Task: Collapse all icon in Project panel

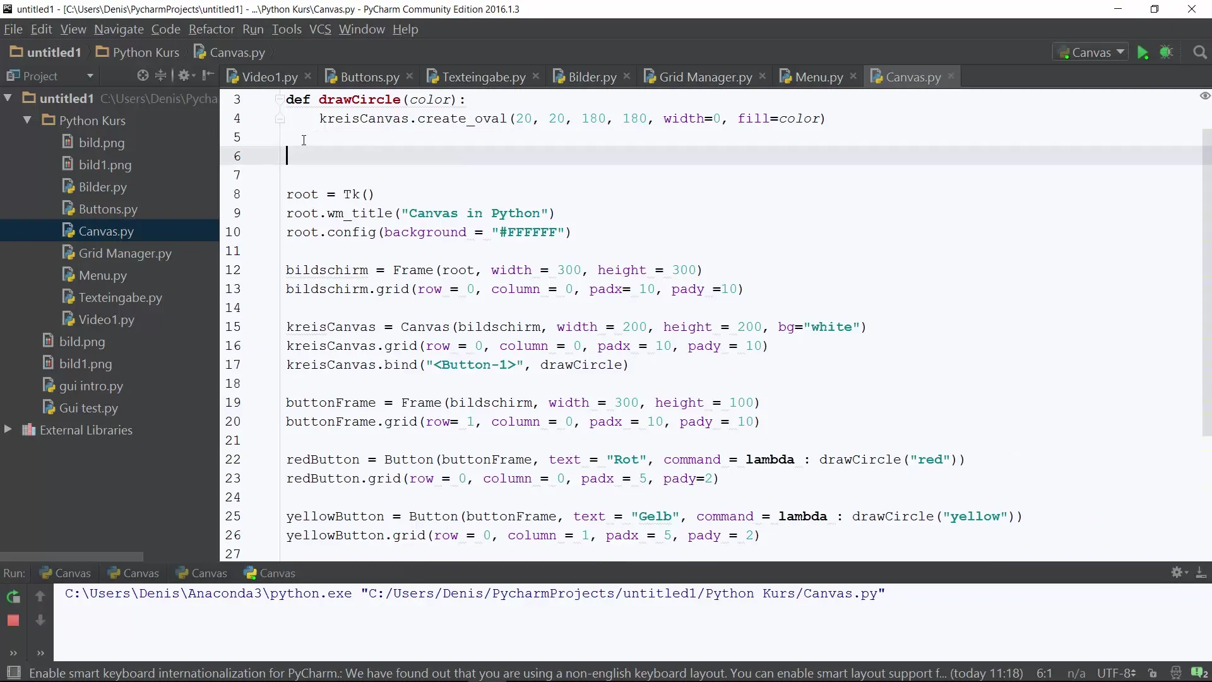Action: click(161, 76)
